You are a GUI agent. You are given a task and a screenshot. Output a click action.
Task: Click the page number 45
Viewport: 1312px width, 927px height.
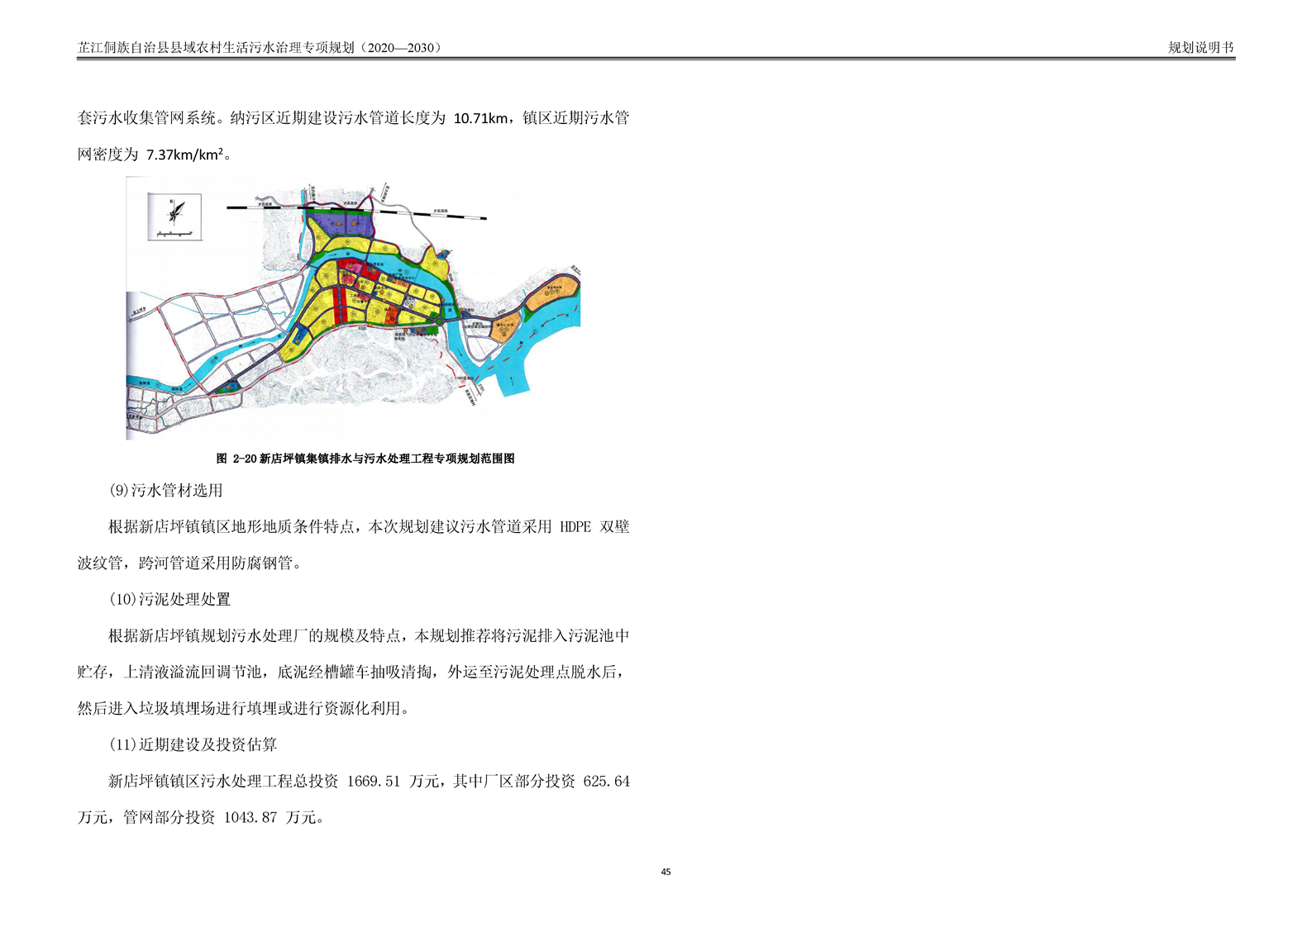666,872
